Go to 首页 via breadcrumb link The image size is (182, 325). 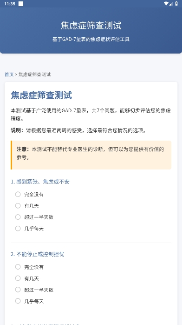(x=9, y=74)
